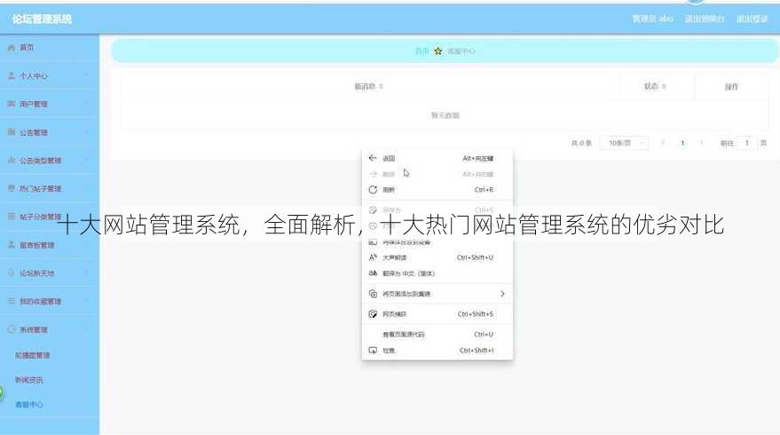Click the 操作 column header

coord(731,87)
